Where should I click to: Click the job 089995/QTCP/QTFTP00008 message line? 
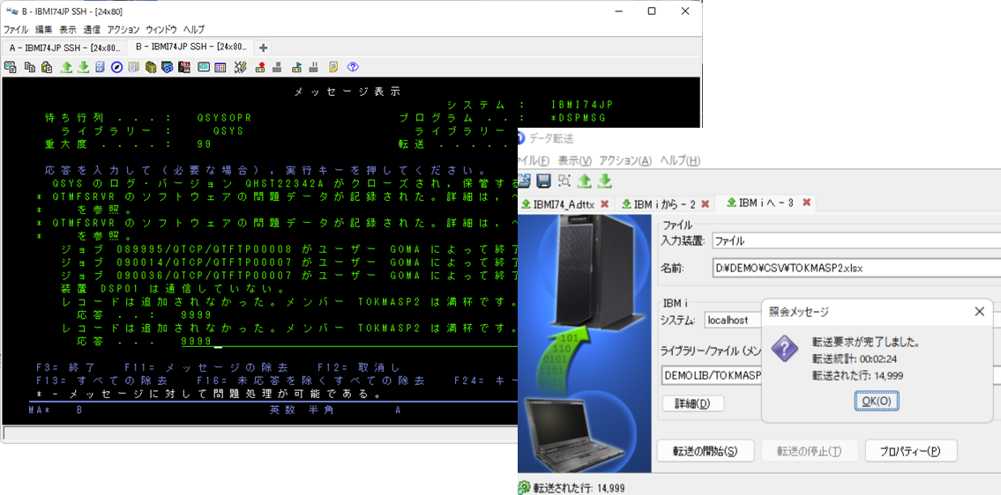[x=289, y=249]
